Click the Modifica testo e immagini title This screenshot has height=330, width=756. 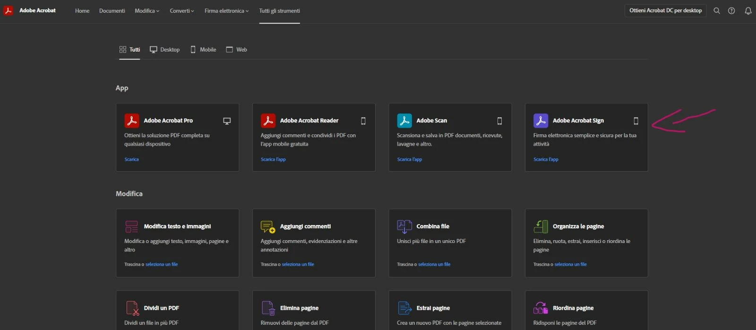(x=177, y=226)
